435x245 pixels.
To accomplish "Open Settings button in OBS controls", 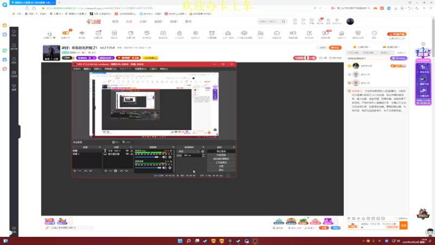I will coord(221,166).
